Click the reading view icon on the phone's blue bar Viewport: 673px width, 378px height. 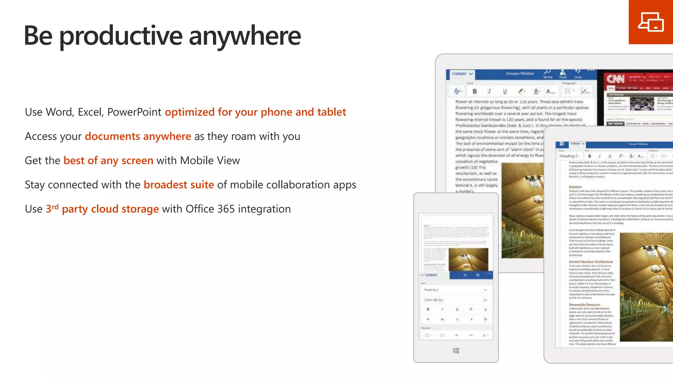point(465,275)
